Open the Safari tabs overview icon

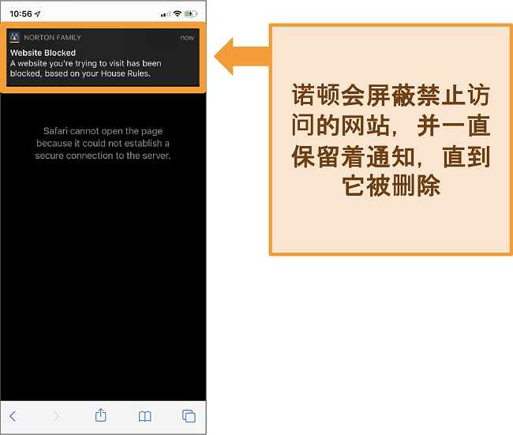189,416
